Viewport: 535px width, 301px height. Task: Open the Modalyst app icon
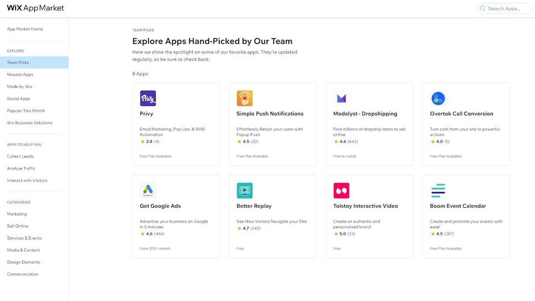[341, 98]
